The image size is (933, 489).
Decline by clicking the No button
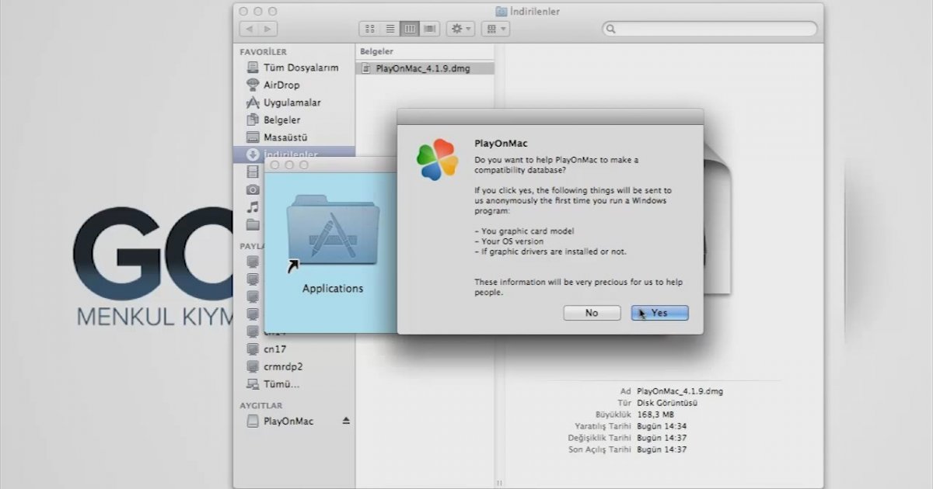(x=592, y=313)
